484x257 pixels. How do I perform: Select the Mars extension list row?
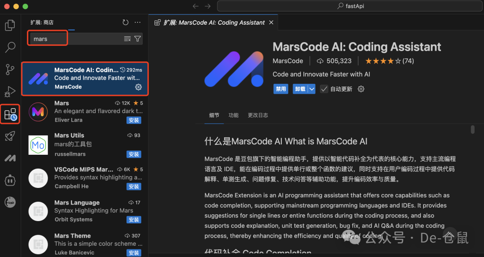tap(85, 112)
